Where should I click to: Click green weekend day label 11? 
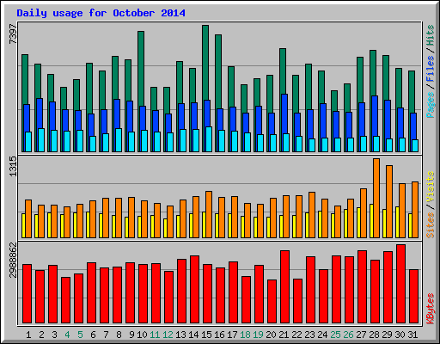click(x=155, y=335)
